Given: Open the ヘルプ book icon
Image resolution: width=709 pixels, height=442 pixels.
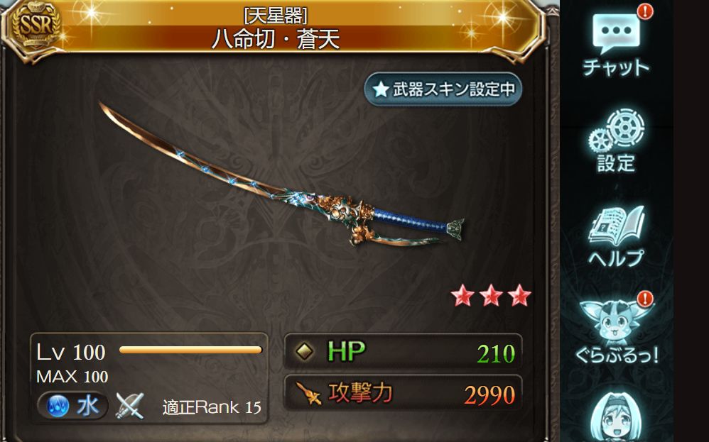Looking at the screenshot, I should (x=617, y=226).
